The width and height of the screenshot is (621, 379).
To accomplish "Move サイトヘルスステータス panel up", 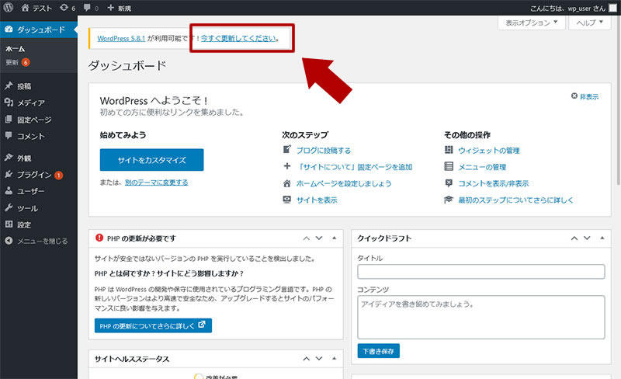I will pyautogui.click(x=306, y=358).
